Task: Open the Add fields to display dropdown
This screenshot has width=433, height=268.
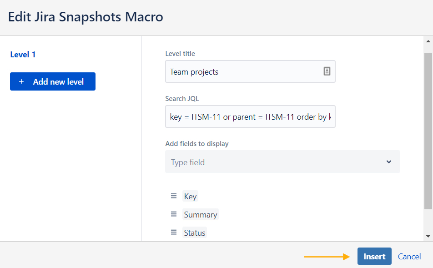Action: tap(282, 162)
